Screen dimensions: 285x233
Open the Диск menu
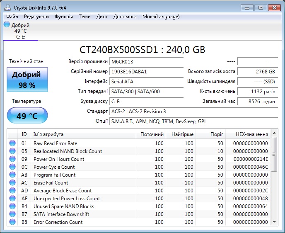pos(102,17)
